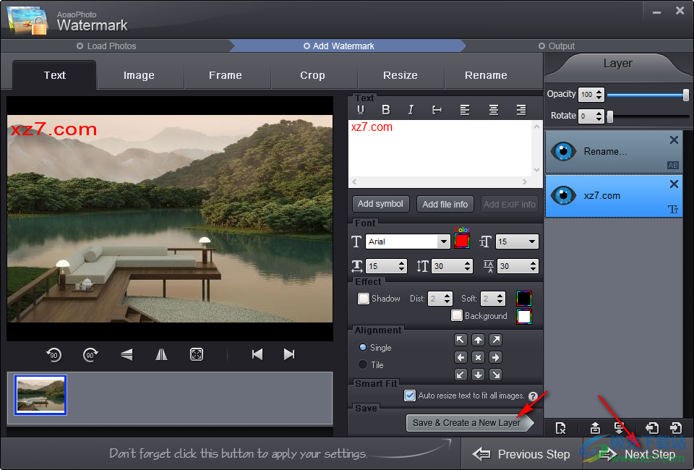Align watermark to the top-right corner

coord(496,340)
